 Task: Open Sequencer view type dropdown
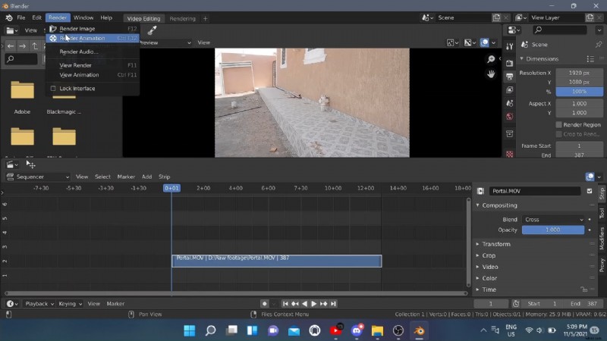point(38,177)
